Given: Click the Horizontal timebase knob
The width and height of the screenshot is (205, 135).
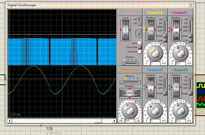Looking at the screenshot, I should (130, 110).
